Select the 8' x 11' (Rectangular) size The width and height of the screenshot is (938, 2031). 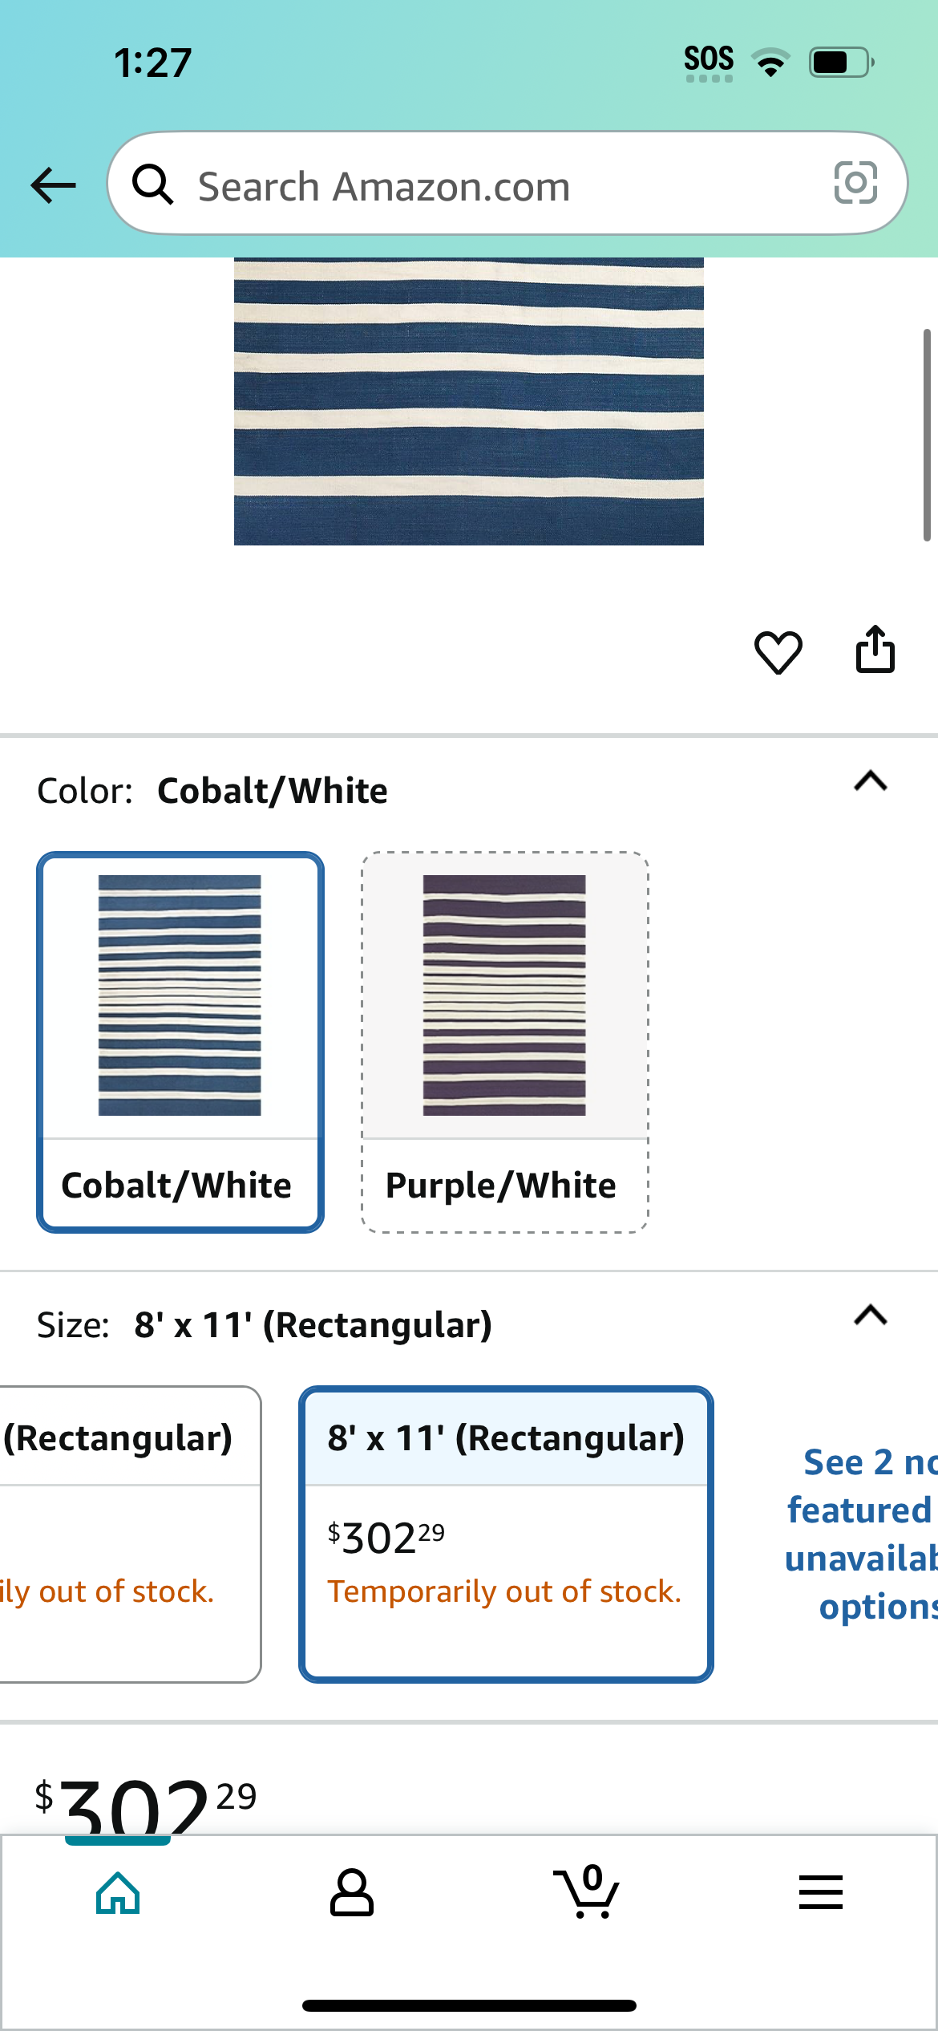coord(506,1534)
